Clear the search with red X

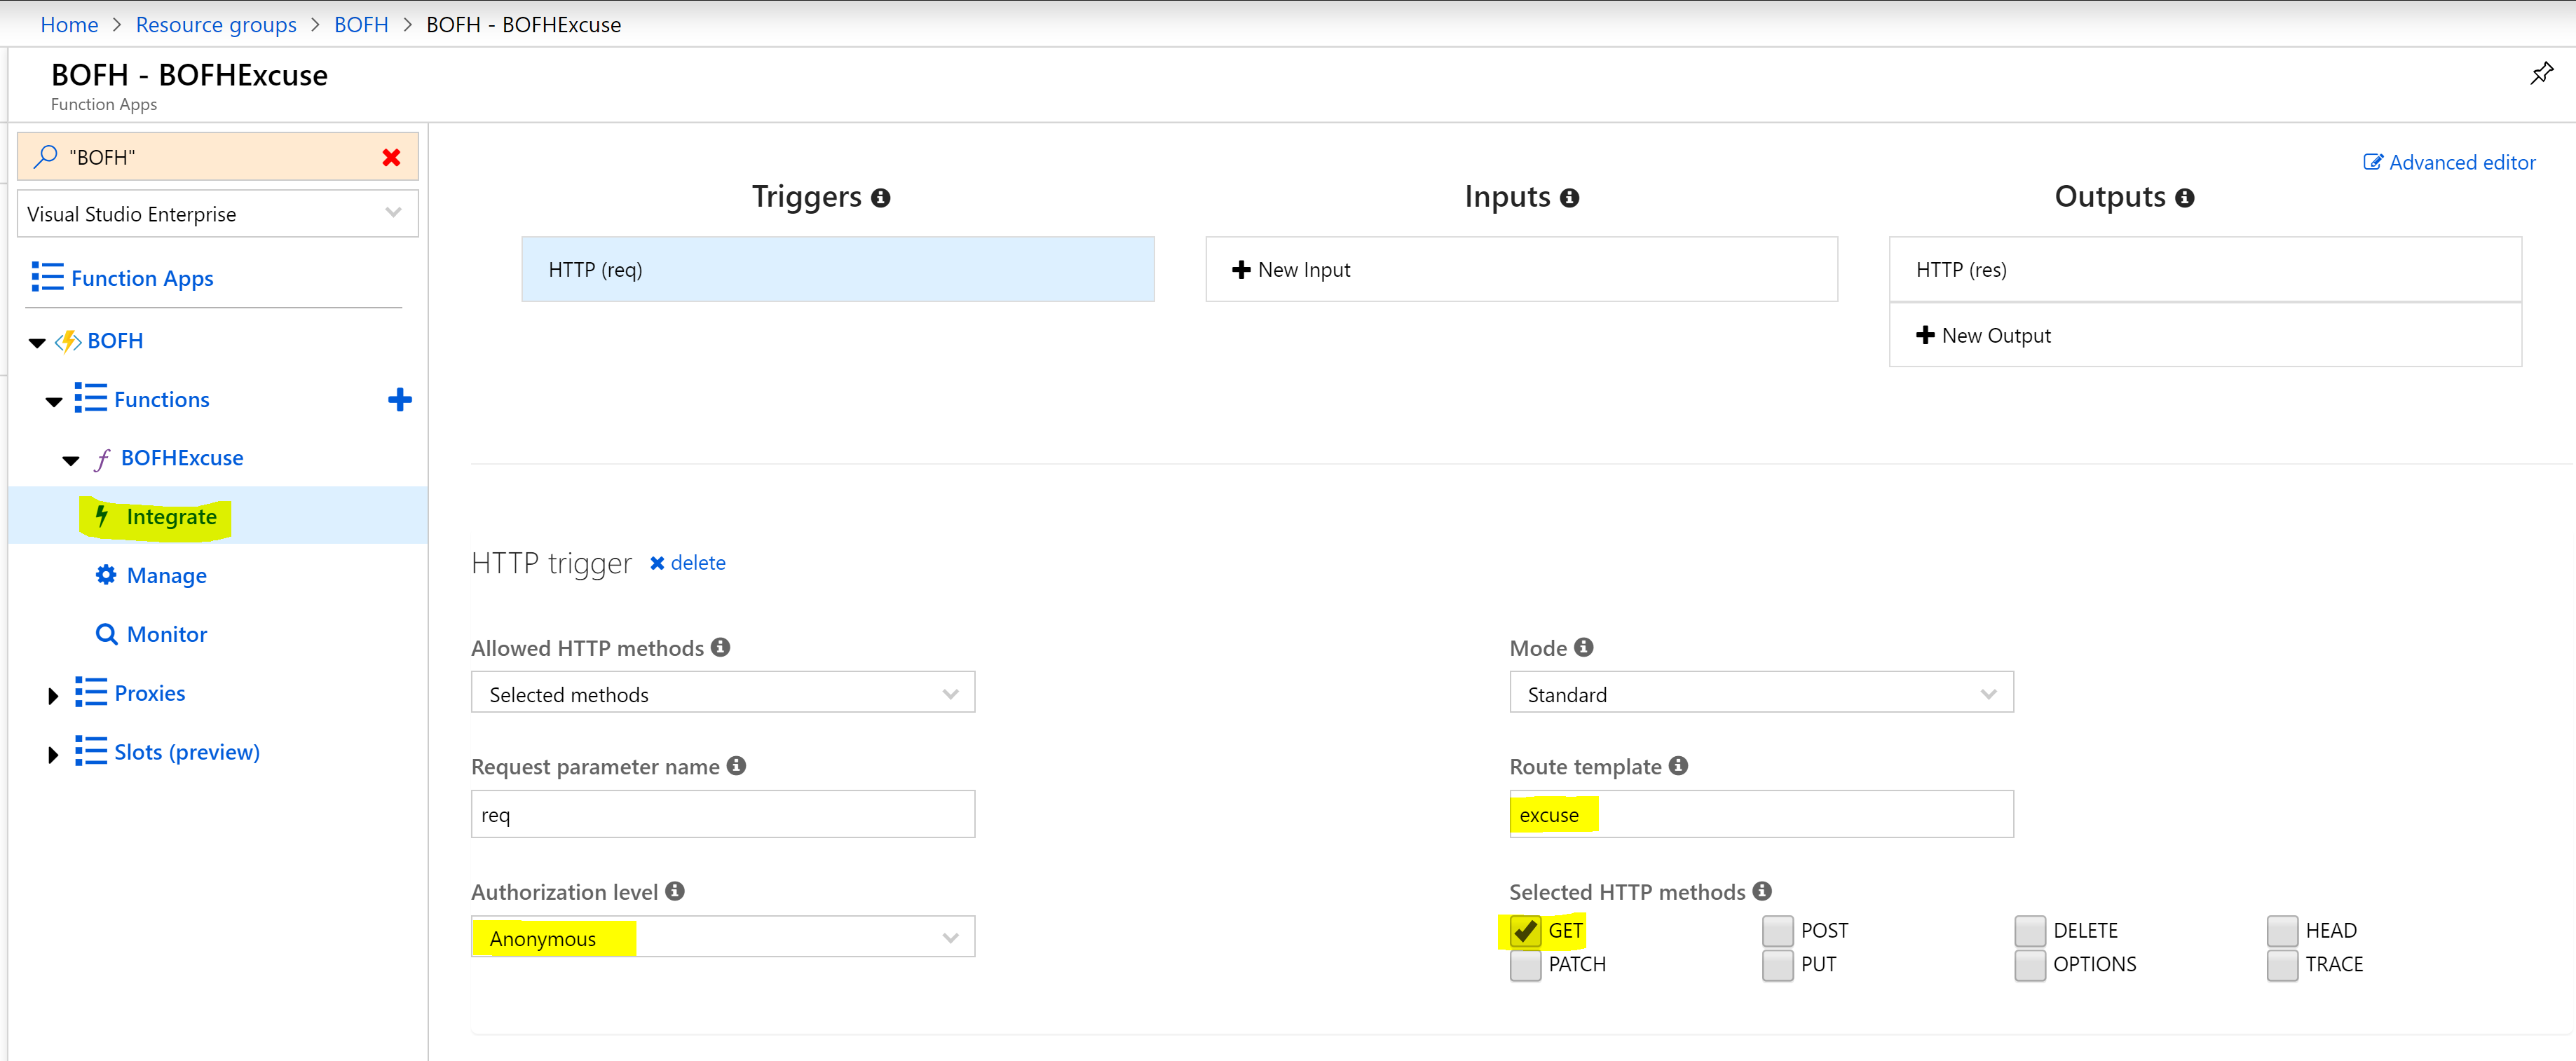pos(391,157)
